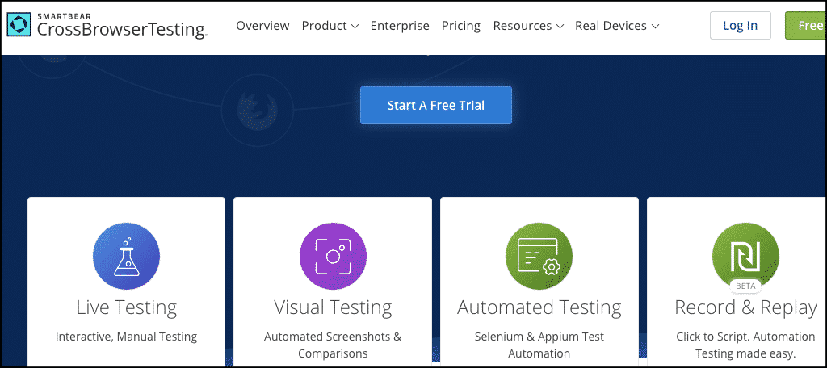Expand the Resources dropdown menu
The image size is (827, 368).
click(x=528, y=26)
